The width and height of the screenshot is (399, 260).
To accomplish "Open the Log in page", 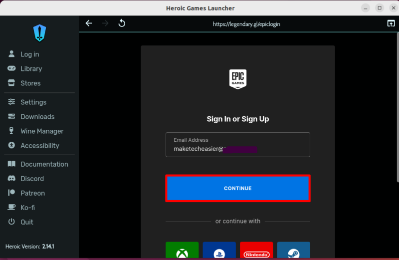I will 30,54.
